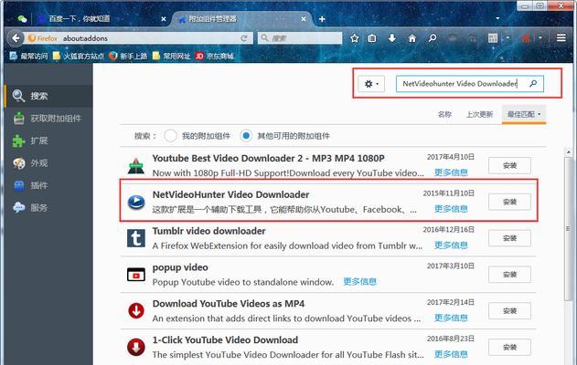Open 更多信息 for Download YouTube Videos as MP4
This screenshot has height=365, width=577.
tap(451, 318)
